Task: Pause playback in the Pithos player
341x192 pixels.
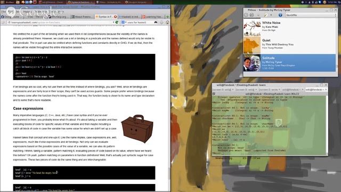Action: [x=246, y=15]
